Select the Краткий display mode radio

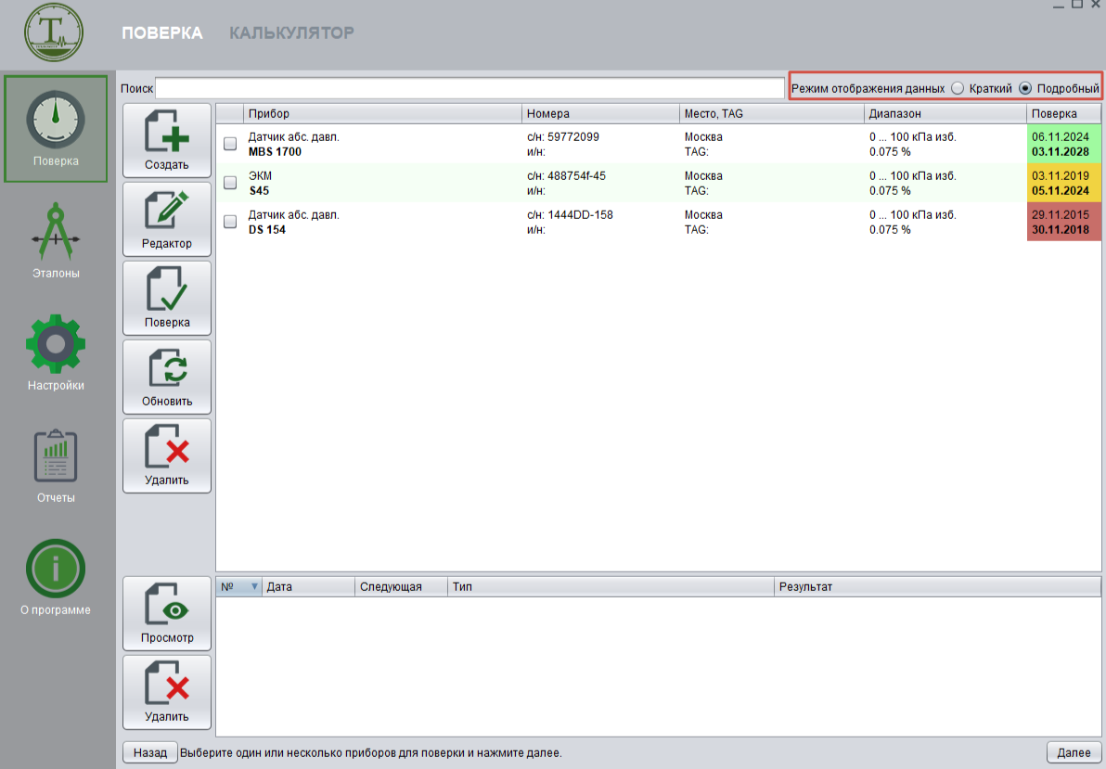click(958, 88)
